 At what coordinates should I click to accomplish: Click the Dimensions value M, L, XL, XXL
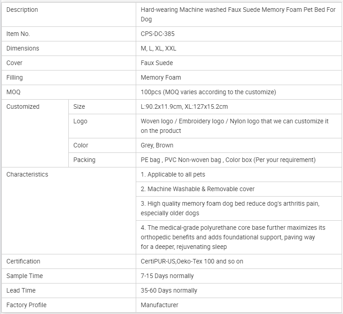pos(159,48)
